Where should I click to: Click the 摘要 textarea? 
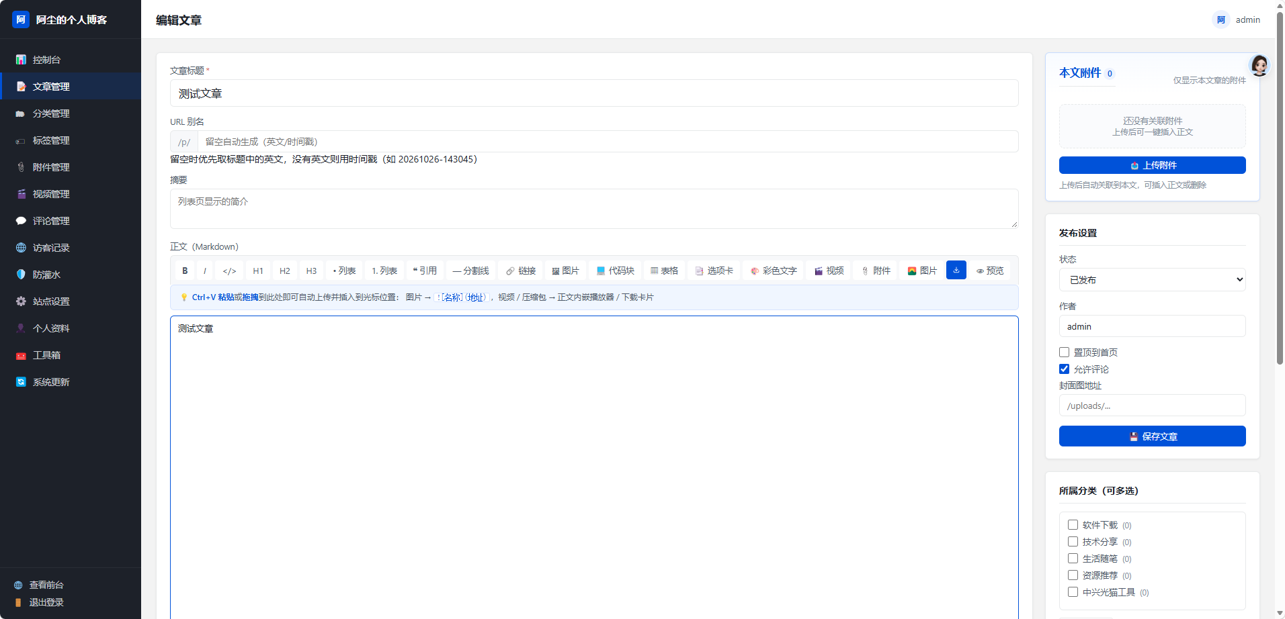point(594,208)
